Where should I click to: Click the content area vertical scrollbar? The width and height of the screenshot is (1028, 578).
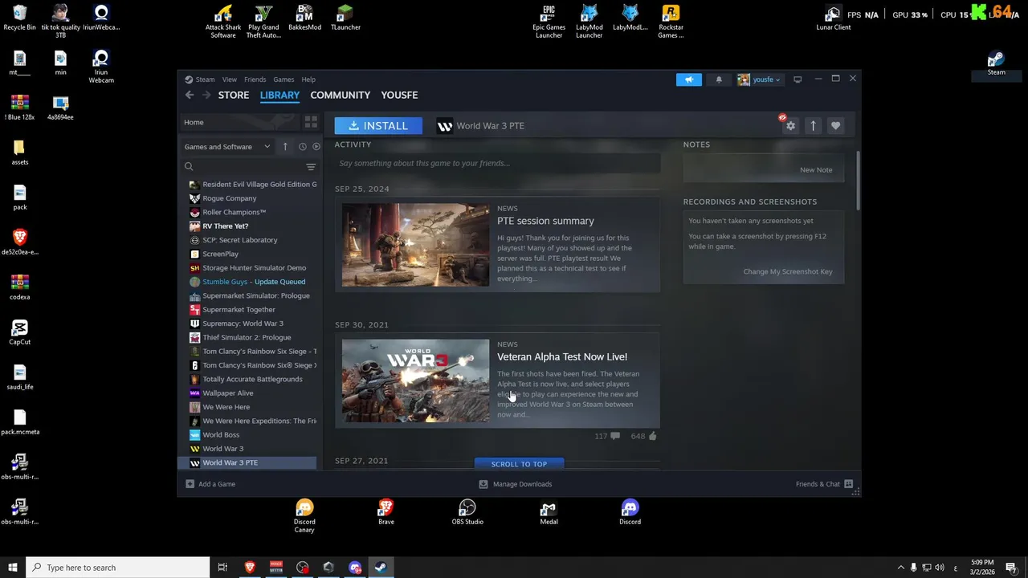point(858,181)
